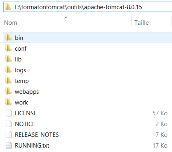Viewport: 172px width, 152px height.
Task: Click the LICENSE file icon
Action: click(x=9, y=113)
